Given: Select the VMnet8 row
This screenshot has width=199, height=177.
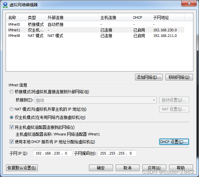Looking at the screenshot, I should click(x=96, y=36).
